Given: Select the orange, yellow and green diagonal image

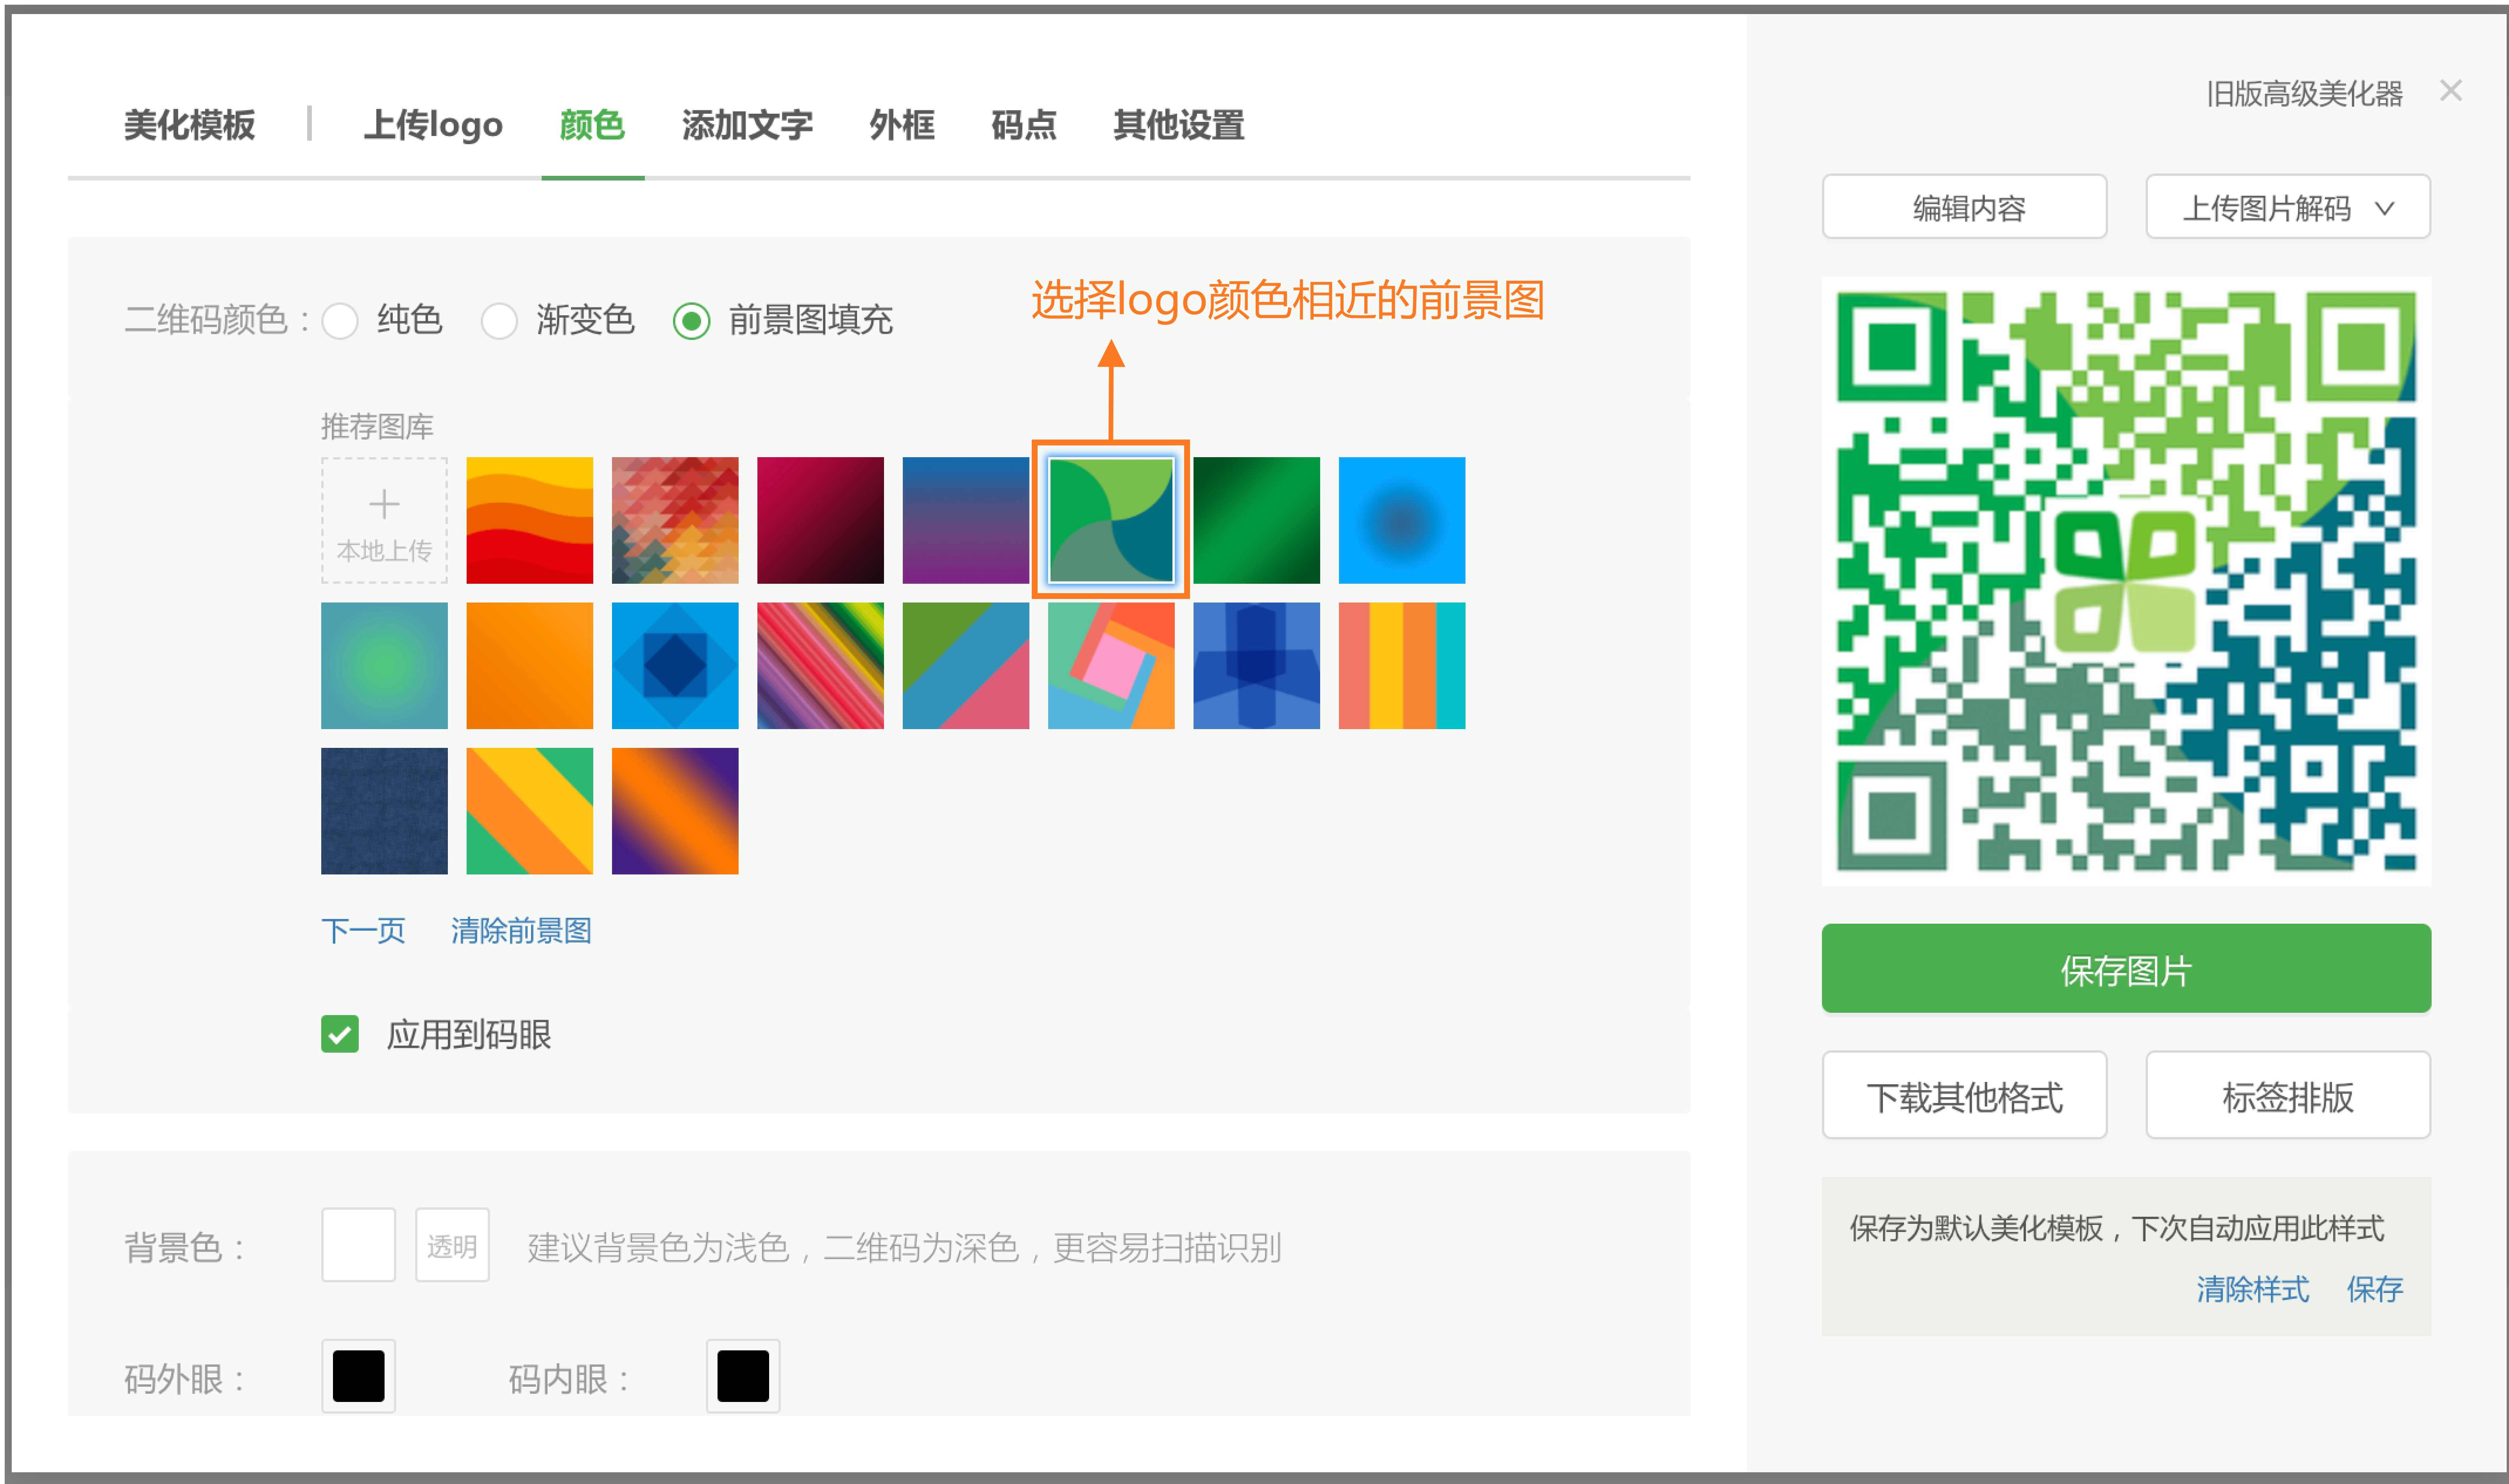Looking at the screenshot, I should (x=529, y=811).
